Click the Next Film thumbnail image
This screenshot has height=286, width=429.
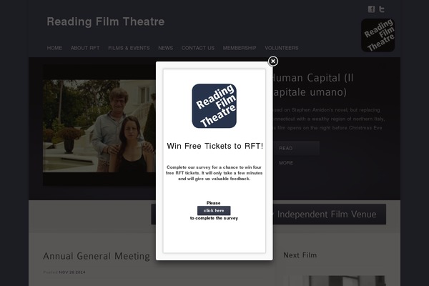click(x=337, y=281)
